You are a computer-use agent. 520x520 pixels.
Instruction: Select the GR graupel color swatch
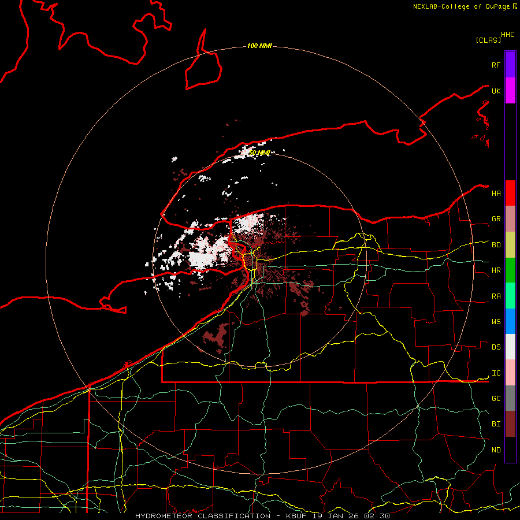click(510, 219)
